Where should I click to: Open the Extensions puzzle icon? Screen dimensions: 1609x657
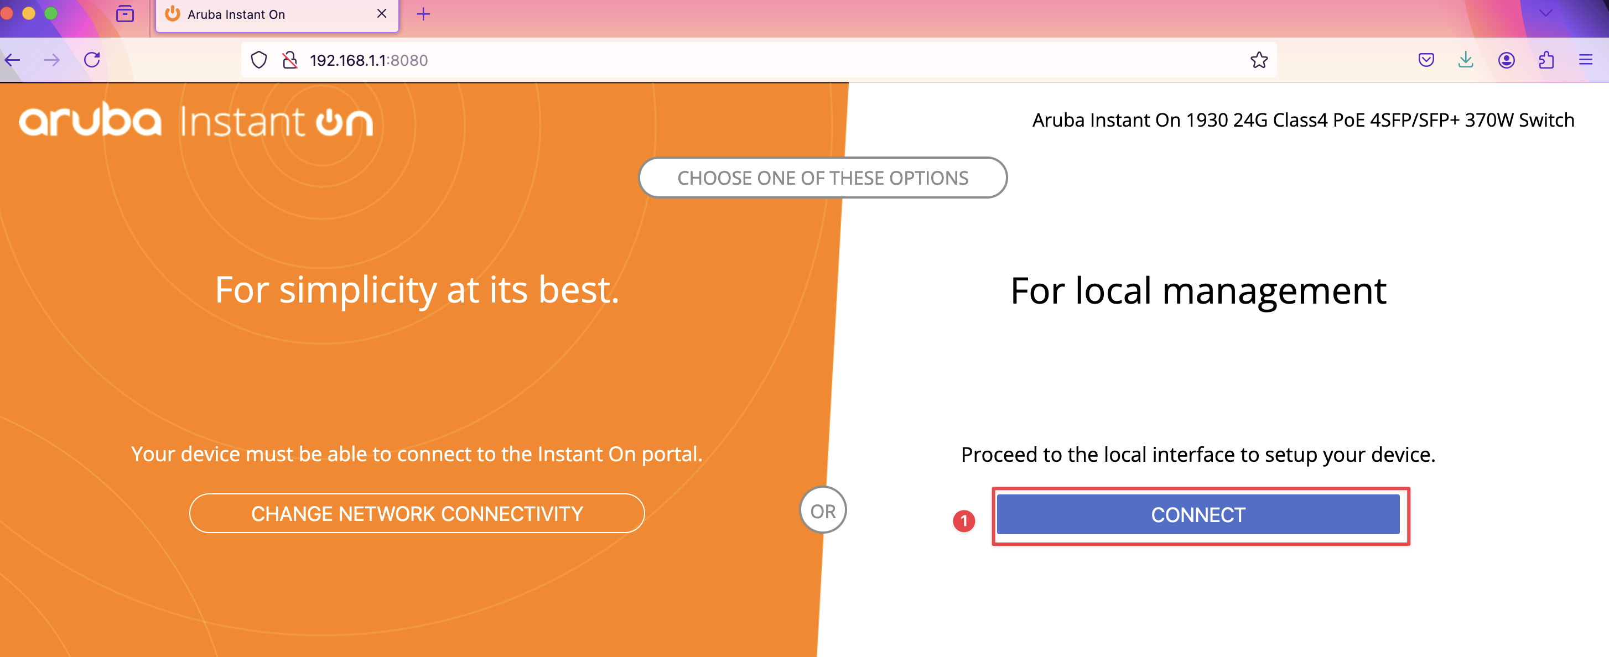[1546, 60]
